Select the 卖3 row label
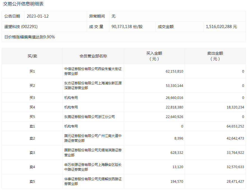 pyautogui.click(x=32, y=152)
